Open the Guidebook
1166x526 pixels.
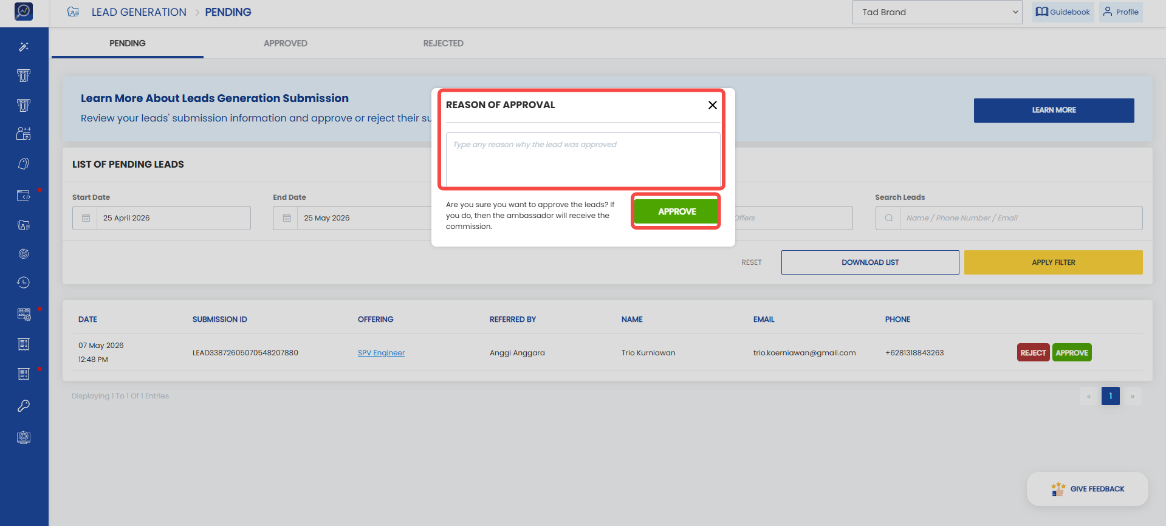coord(1063,12)
